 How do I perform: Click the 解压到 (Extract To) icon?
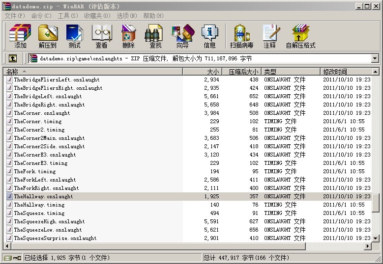tap(48, 36)
